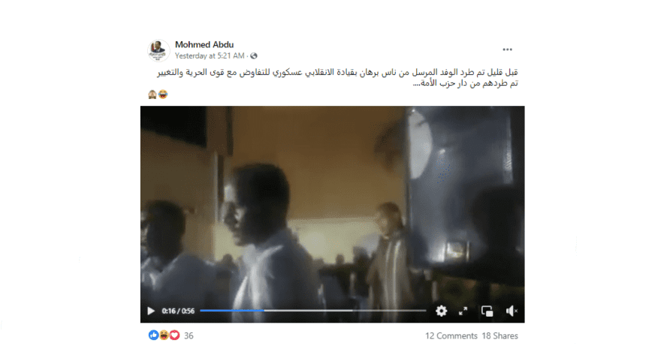The width and height of the screenshot is (667, 361).
Task: Play the video with the play button
Action: point(150,311)
